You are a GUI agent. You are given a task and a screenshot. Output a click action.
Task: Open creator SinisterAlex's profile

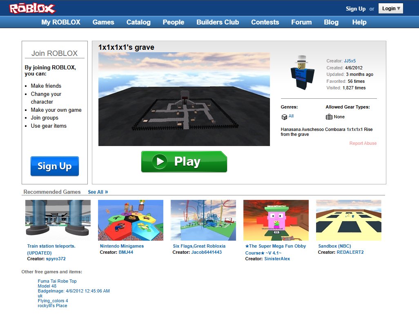coord(277,259)
